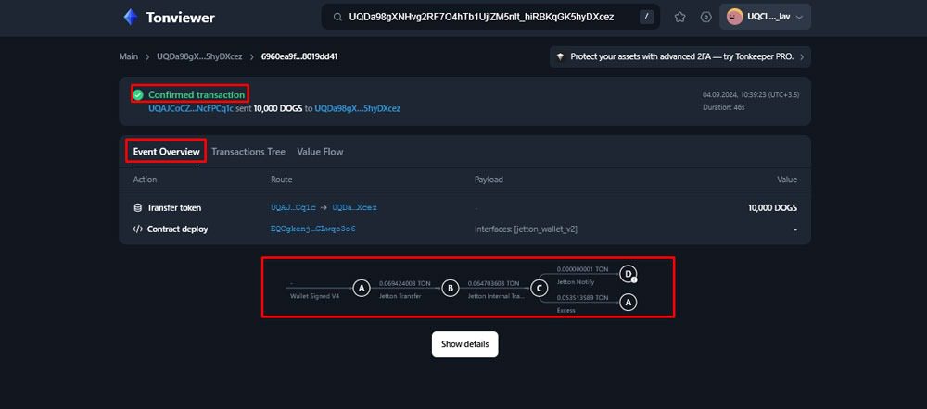Image resolution: width=927 pixels, height=409 pixels.
Task: Click the slash shortcut key badge
Action: 646,17
